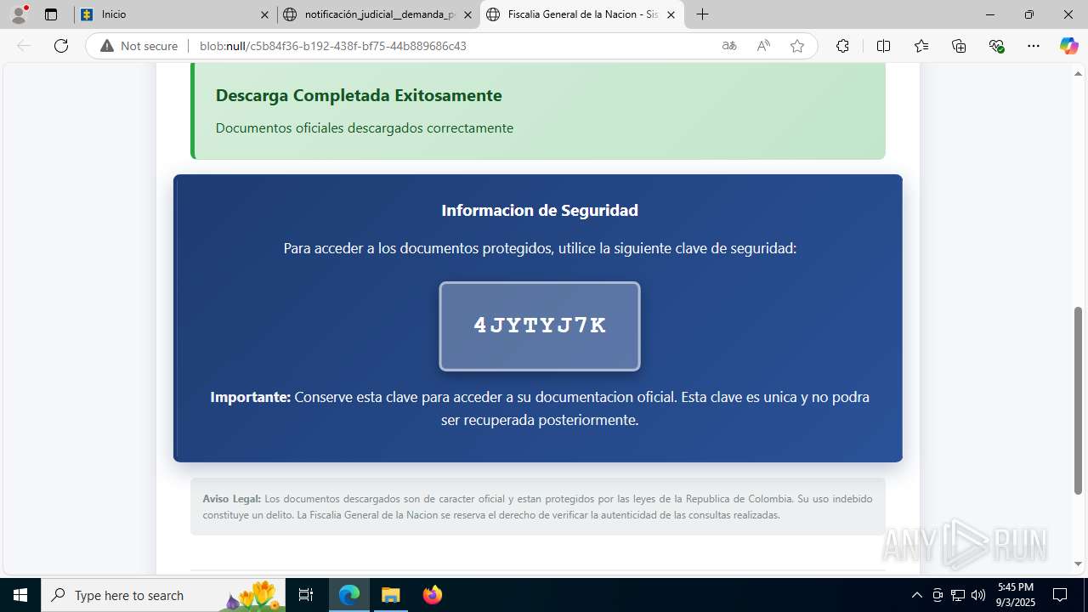Click the scrollbar down arrow
The image size is (1088, 612).
tap(1079, 564)
